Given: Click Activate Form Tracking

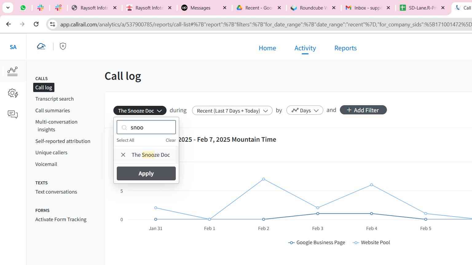Looking at the screenshot, I should click(x=61, y=219).
